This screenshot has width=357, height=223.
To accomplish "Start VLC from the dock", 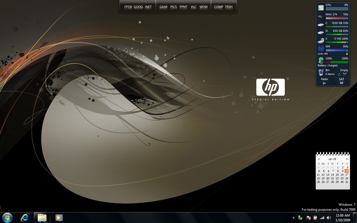I will (194, 7).
